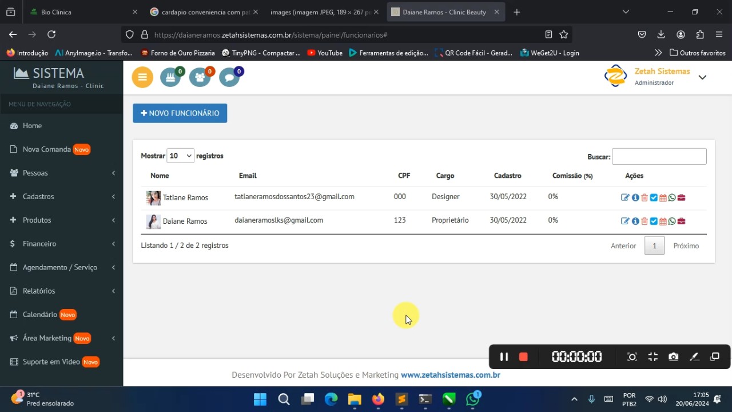Toggle the blue active checkbox for Daiane Ramos
732x412 pixels.
tap(654, 221)
